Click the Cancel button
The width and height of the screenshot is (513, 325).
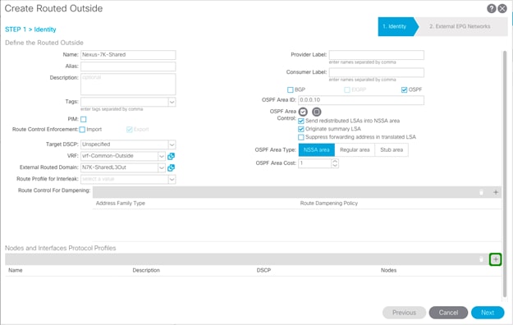coord(448,313)
